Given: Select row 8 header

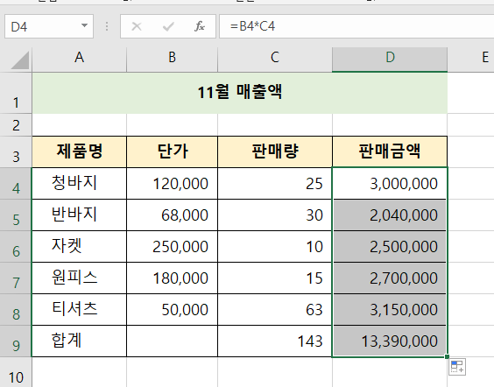Looking at the screenshot, I should 16,309.
